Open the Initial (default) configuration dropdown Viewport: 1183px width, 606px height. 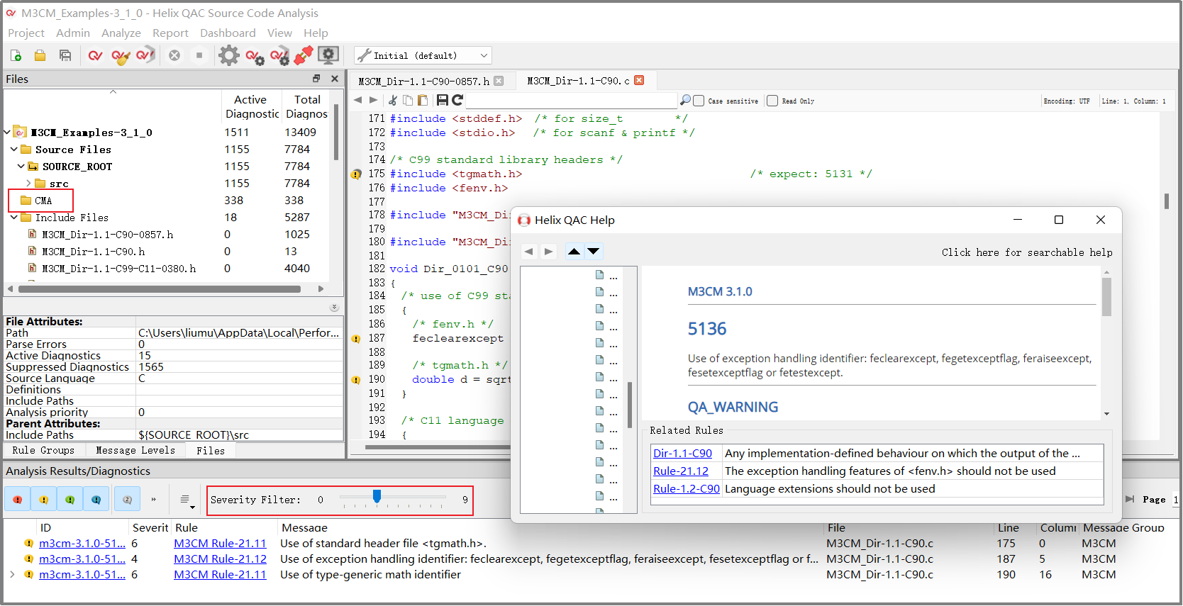tap(423, 55)
